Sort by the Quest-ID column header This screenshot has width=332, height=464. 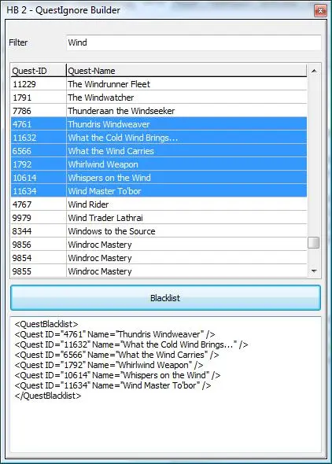(x=39, y=71)
